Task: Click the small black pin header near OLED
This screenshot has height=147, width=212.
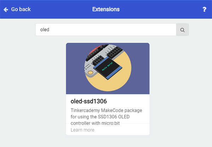Action: point(99,60)
